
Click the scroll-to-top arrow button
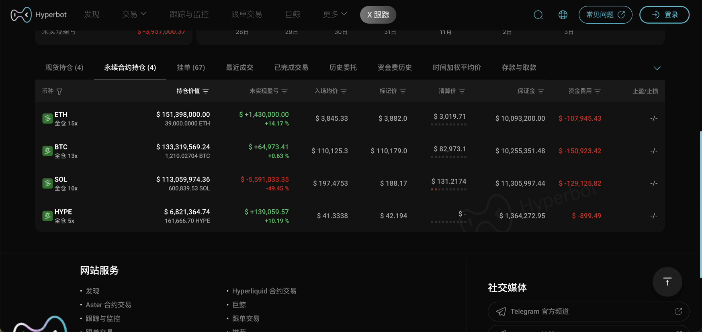pos(667,282)
